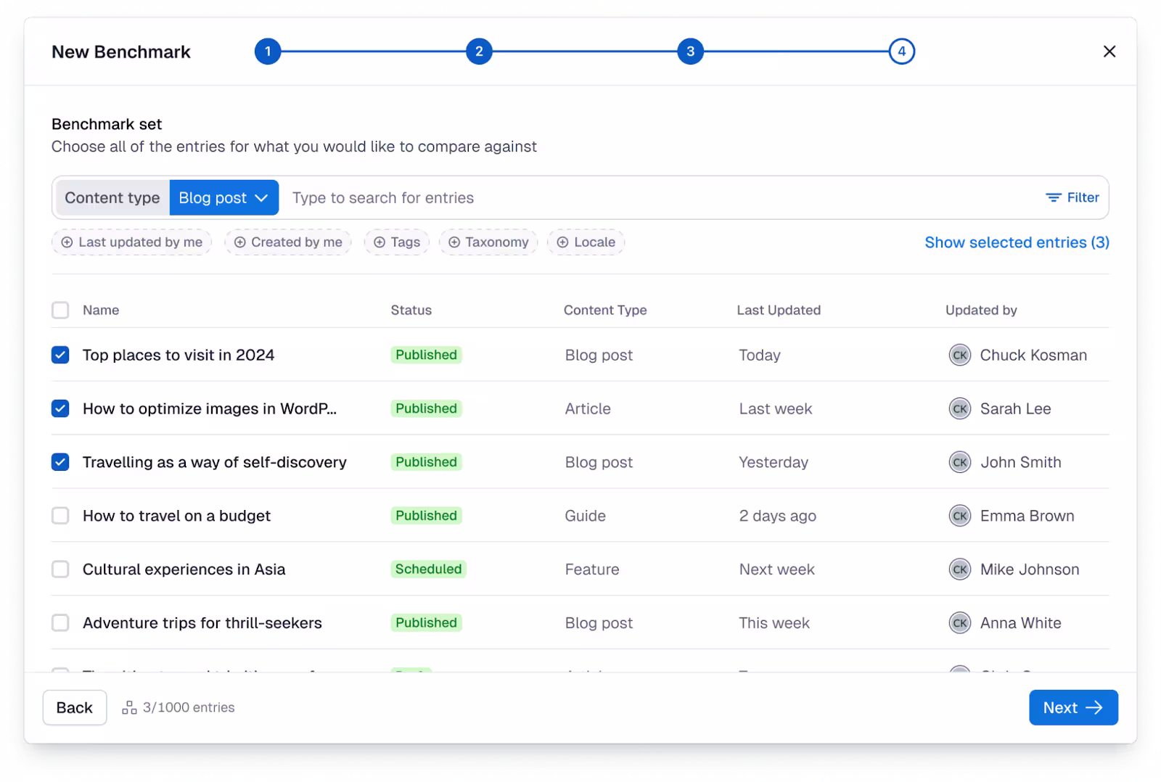The height and width of the screenshot is (782, 1161).
Task: Close the New Benchmark dialog
Action: point(1109,52)
